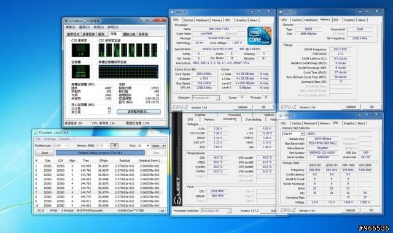Screen dimensions: 393x233
Task: Click the Intel Core i7 logo in CPU-Z
Action: coord(259,36)
